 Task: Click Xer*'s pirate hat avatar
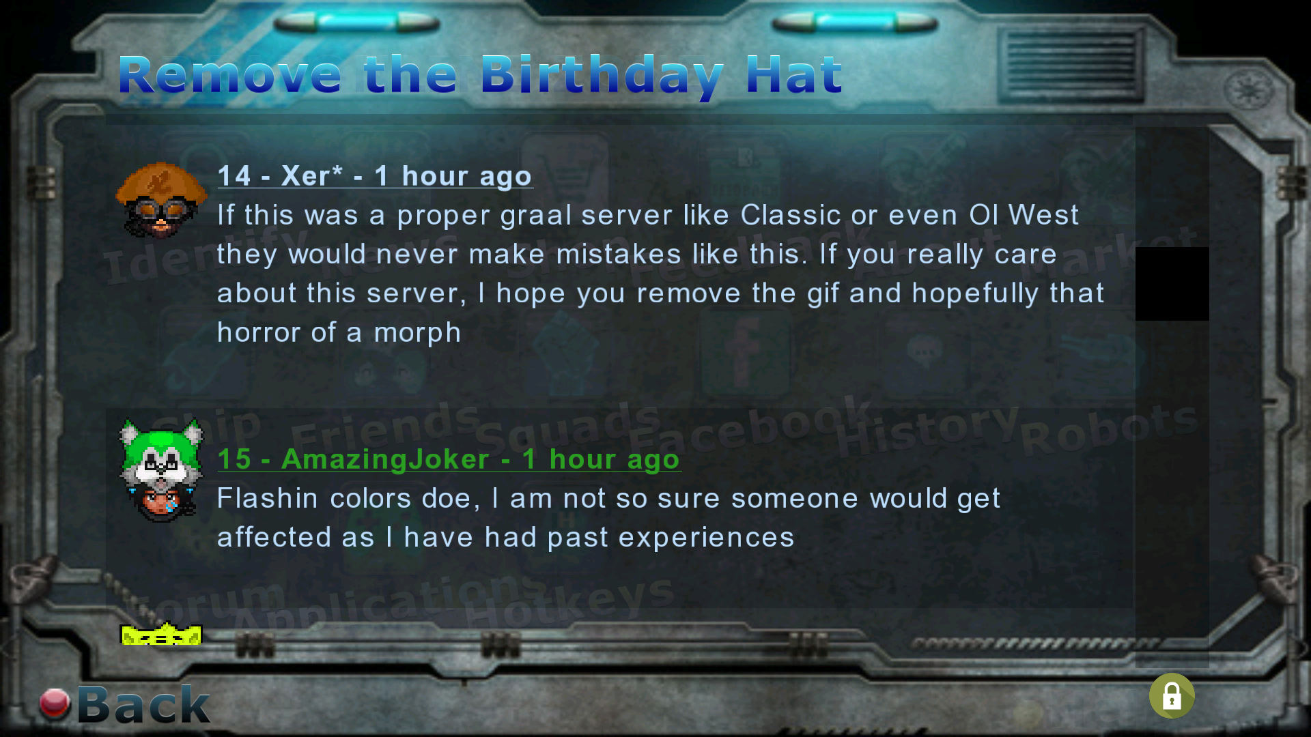tap(162, 201)
